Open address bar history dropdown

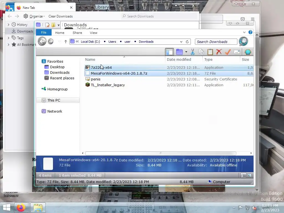click(x=181, y=42)
